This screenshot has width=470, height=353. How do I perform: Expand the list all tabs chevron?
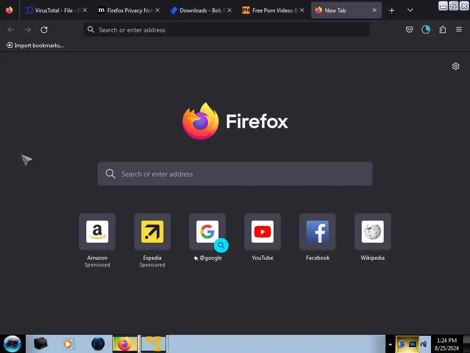410,11
